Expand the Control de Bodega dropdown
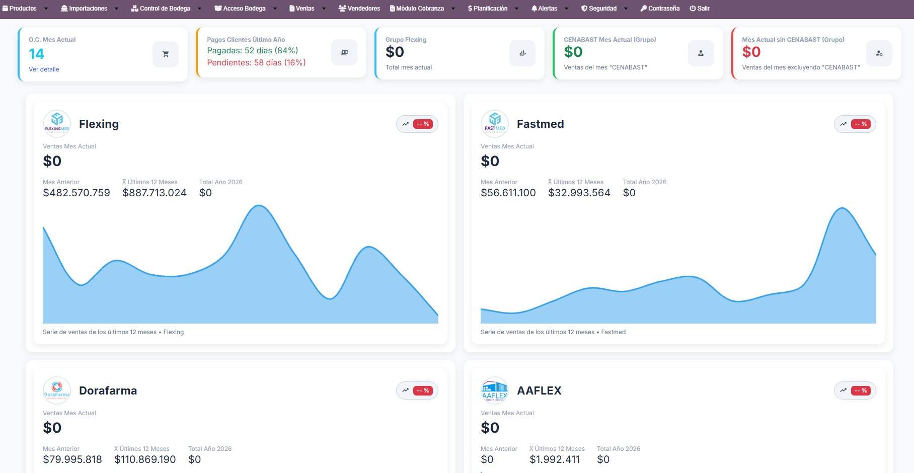 point(166,9)
